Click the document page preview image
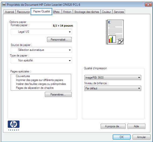Viewport: 153px width, 142px height. coord(114,32)
